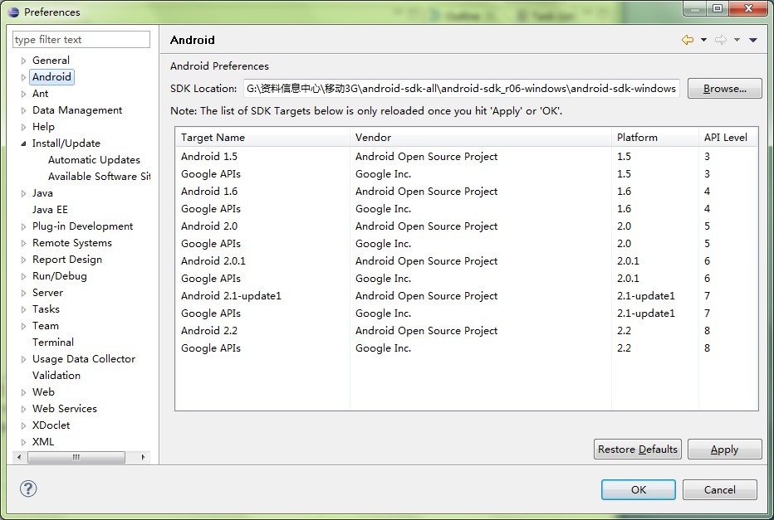The height and width of the screenshot is (520, 774).
Task: Select the Android 2.2 target row
Action: [x=467, y=331]
